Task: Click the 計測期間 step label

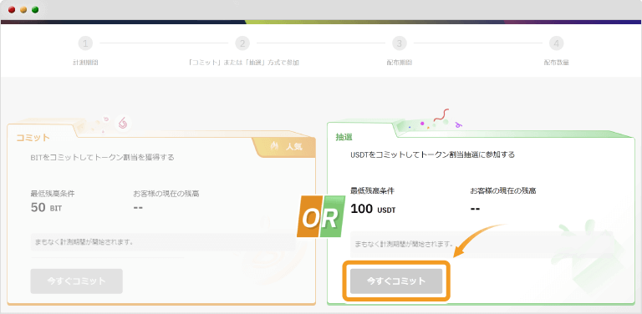Action: pyautogui.click(x=85, y=63)
